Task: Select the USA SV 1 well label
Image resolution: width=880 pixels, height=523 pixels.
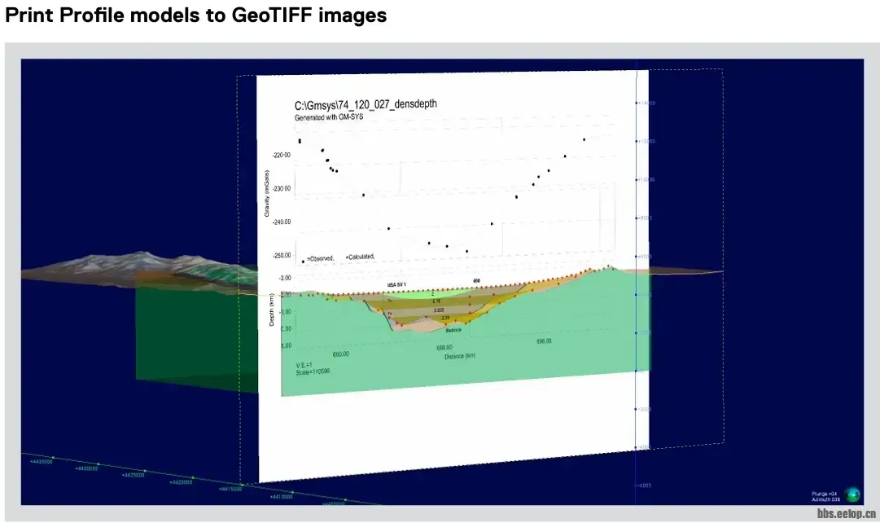Action: [396, 284]
